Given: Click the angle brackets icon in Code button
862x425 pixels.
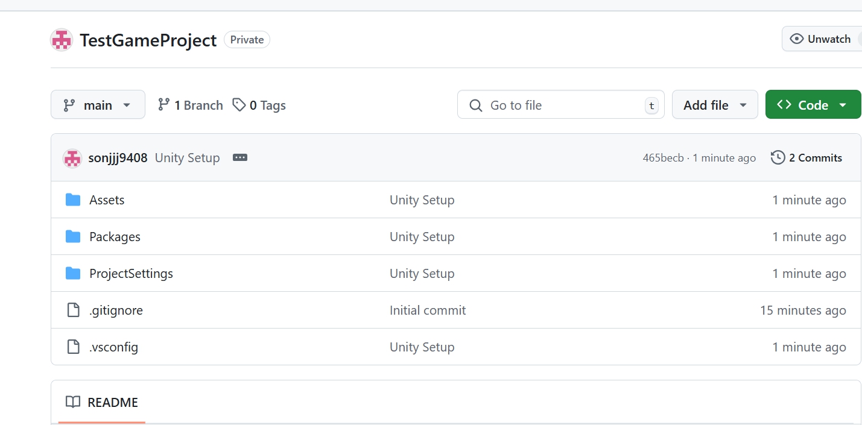Looking at the screenshot, I should click(x=784, y=104).
